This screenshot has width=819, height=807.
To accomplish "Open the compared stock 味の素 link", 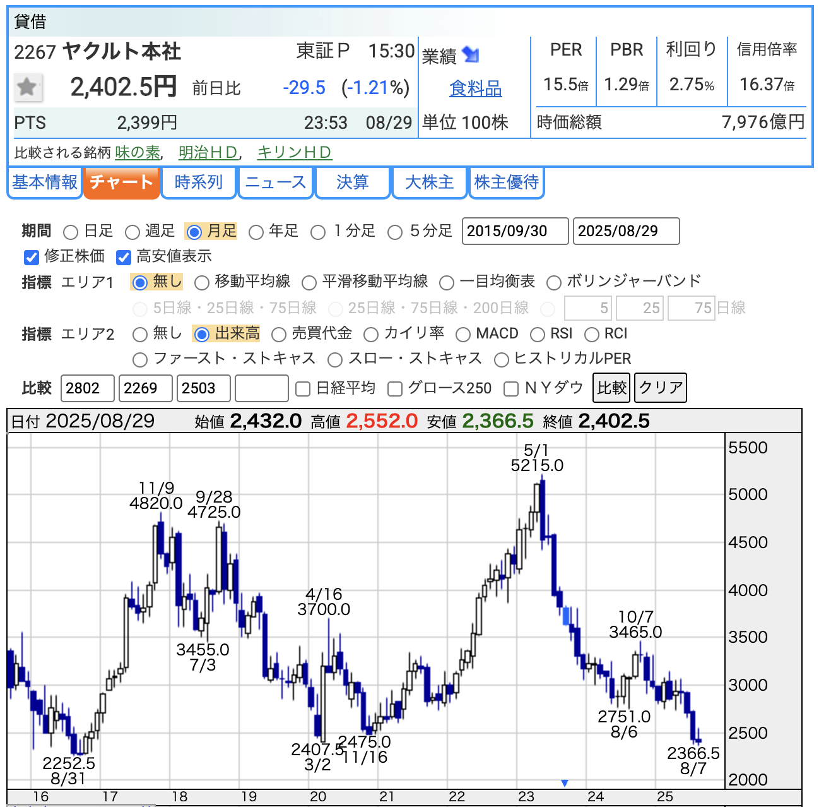I will pyautogui.click(x=138, y=152).
